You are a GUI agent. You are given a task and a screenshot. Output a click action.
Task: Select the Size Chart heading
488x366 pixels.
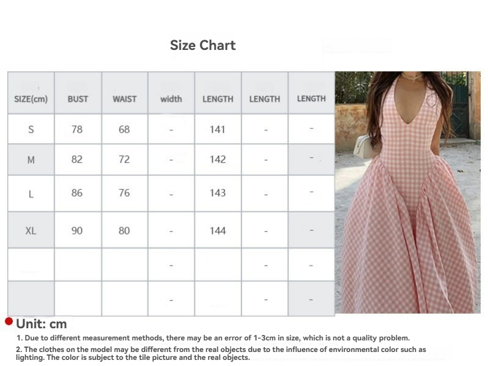pos(203,45)
